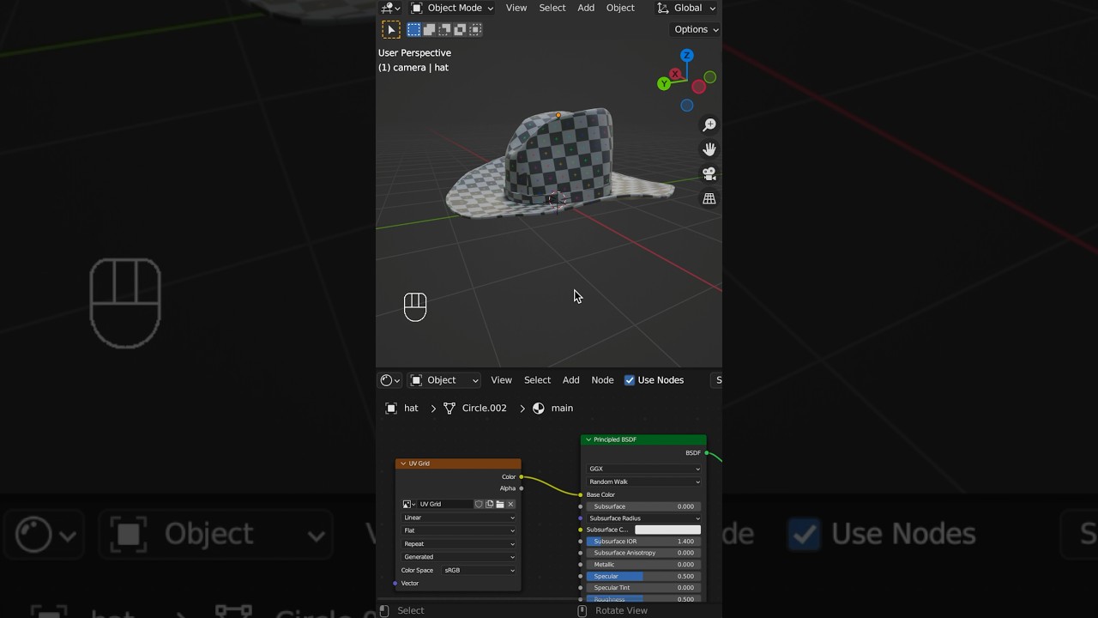Screen dimensions: 1098x618
Task: Click the Subsurface Color white swatch
Action: [668, 530]
